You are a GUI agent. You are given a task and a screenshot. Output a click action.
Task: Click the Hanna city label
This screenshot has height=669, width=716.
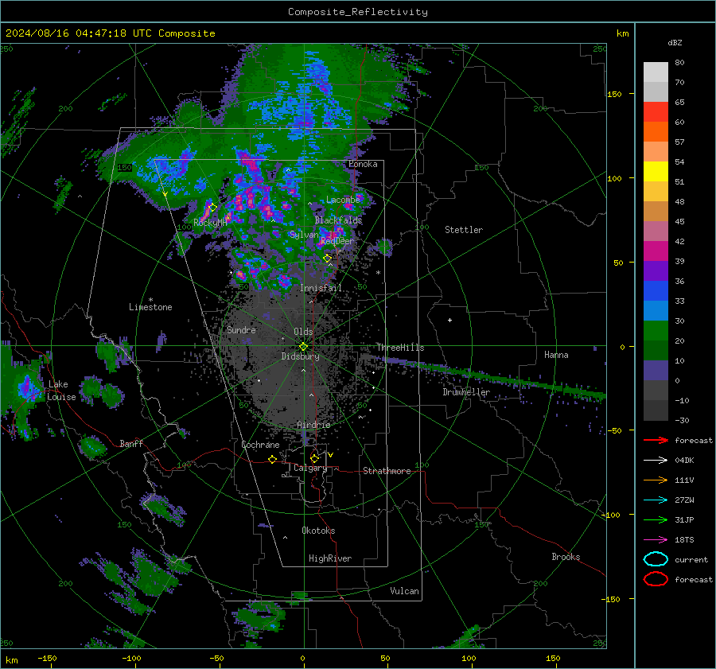pyautogui.click(x=556, y=355)
